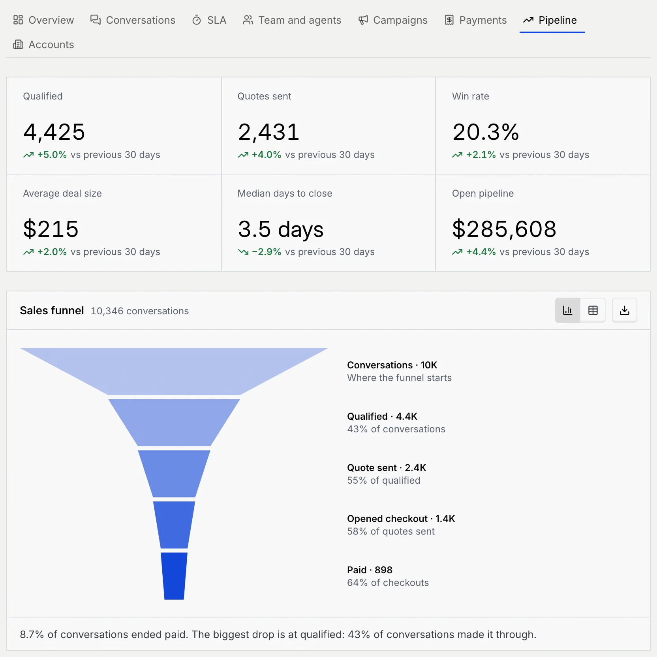657x657 pixels.
Task: Switch to the Campaigns tab
Action: tap(392, 20)
